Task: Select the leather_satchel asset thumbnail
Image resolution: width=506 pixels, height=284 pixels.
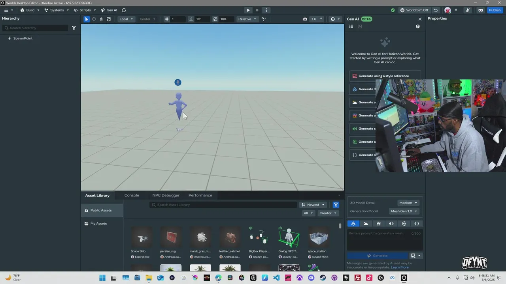Action: coord(230,237)
